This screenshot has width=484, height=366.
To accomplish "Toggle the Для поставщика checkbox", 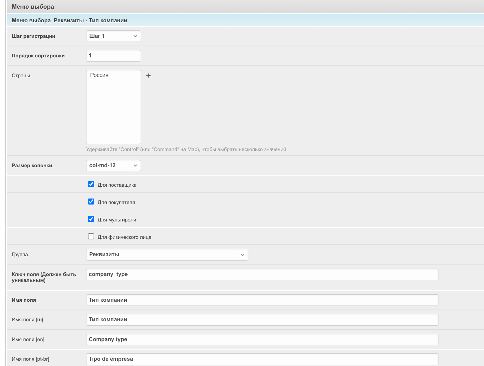I will point(91,184).
